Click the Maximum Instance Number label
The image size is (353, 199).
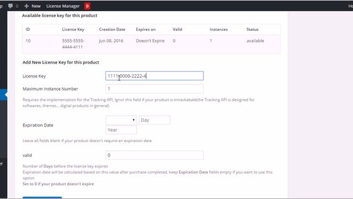coord(50,89)
